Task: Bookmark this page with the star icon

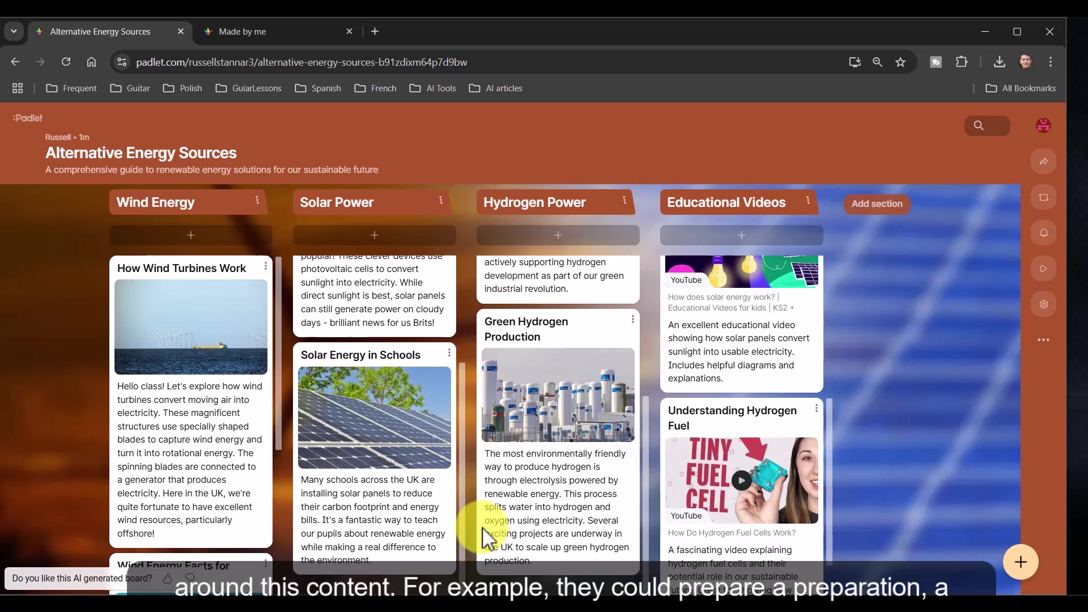Action: [x=900, y=62]
